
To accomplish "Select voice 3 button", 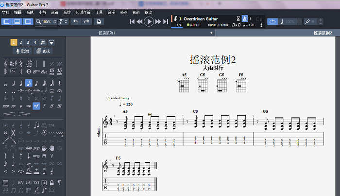I will pos(28,42).
